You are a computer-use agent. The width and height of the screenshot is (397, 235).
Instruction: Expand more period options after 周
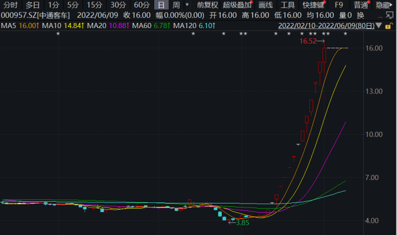tap(187, 5)
